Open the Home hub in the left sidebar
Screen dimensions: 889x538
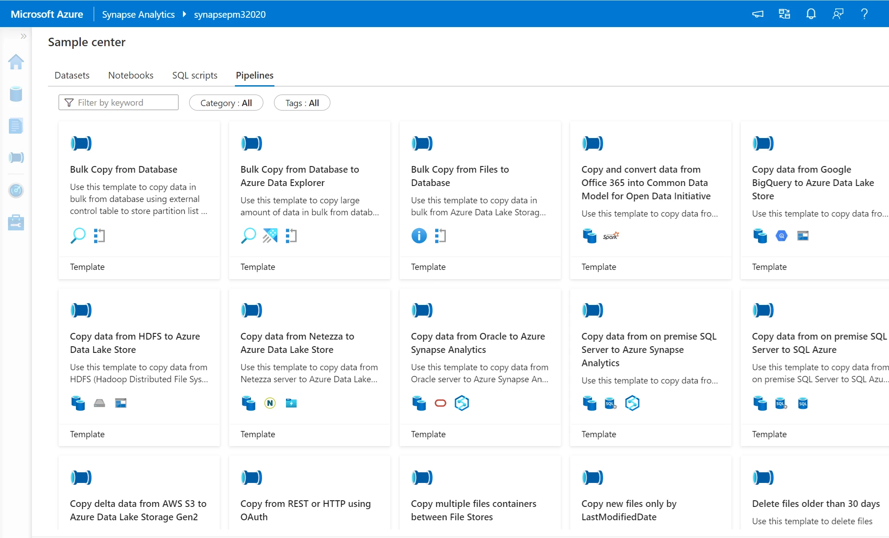pos(16,62)
